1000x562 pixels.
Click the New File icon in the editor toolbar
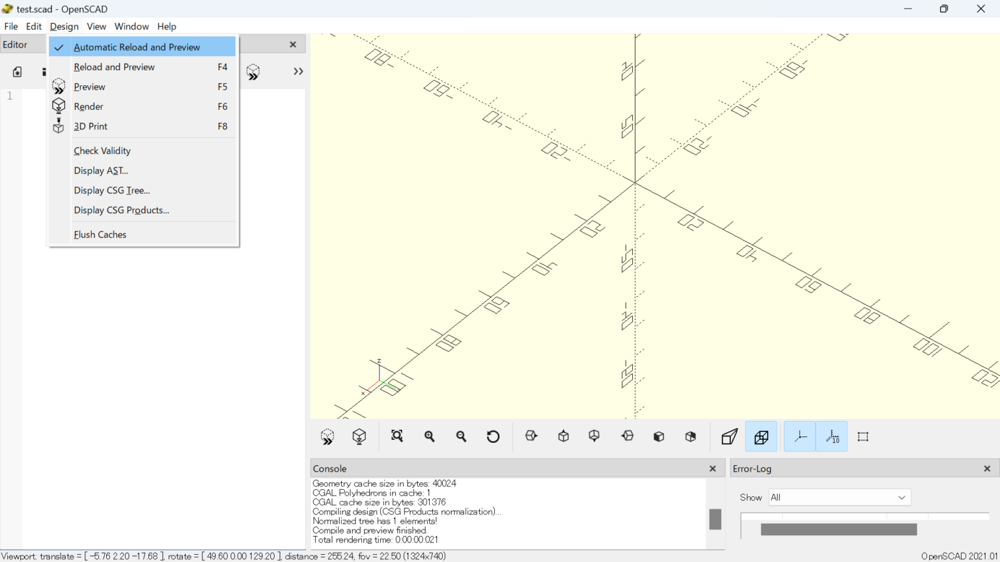(16, 72)
